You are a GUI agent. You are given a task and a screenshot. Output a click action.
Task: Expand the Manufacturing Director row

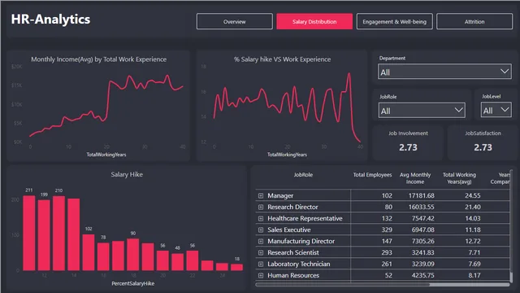click(x=261, y=241)
